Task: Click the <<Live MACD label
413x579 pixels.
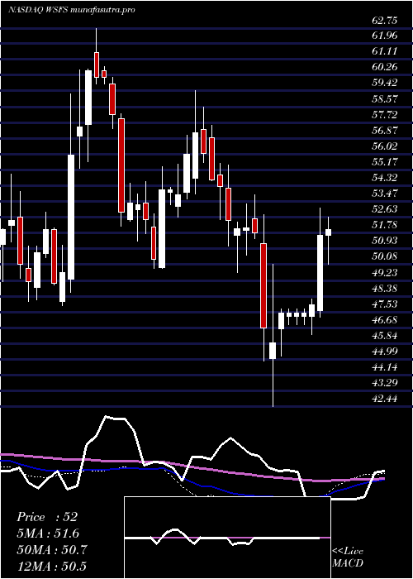Action: pyautogui.click(x=348, y=557)
